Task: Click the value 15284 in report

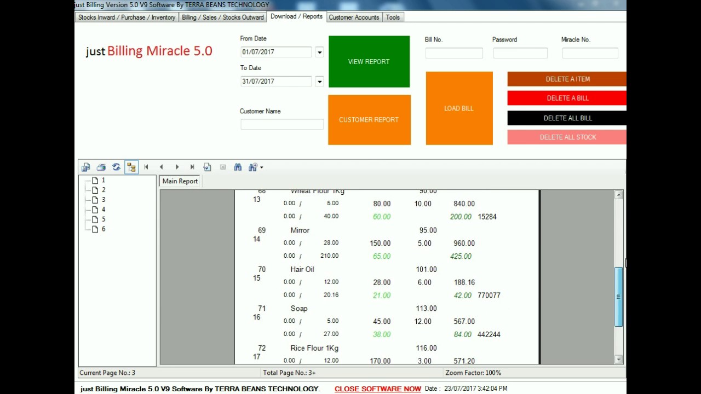Action: click(487, 217)
